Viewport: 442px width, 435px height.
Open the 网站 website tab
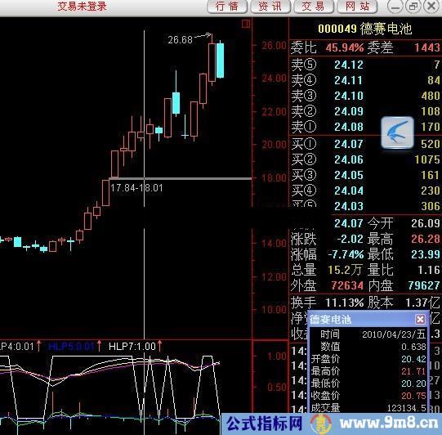click(357, 7)
